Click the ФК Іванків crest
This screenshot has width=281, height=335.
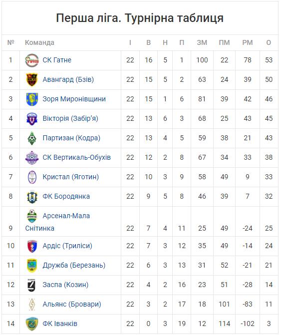[x=32, y=324]
